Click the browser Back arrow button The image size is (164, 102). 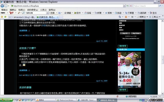point(2,6)
